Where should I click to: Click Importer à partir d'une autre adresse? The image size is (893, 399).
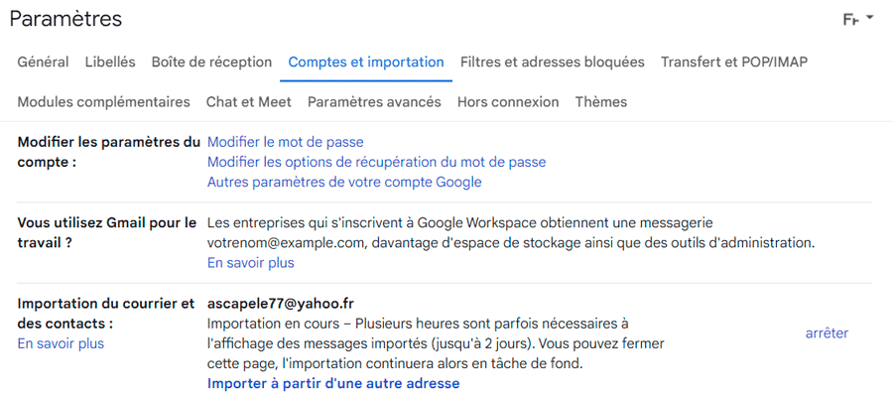point(333,383)
